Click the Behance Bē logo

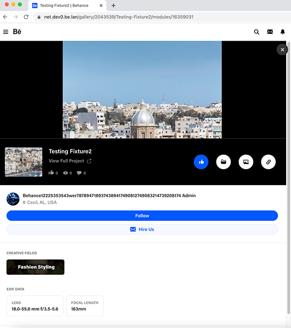coord(17,32)
